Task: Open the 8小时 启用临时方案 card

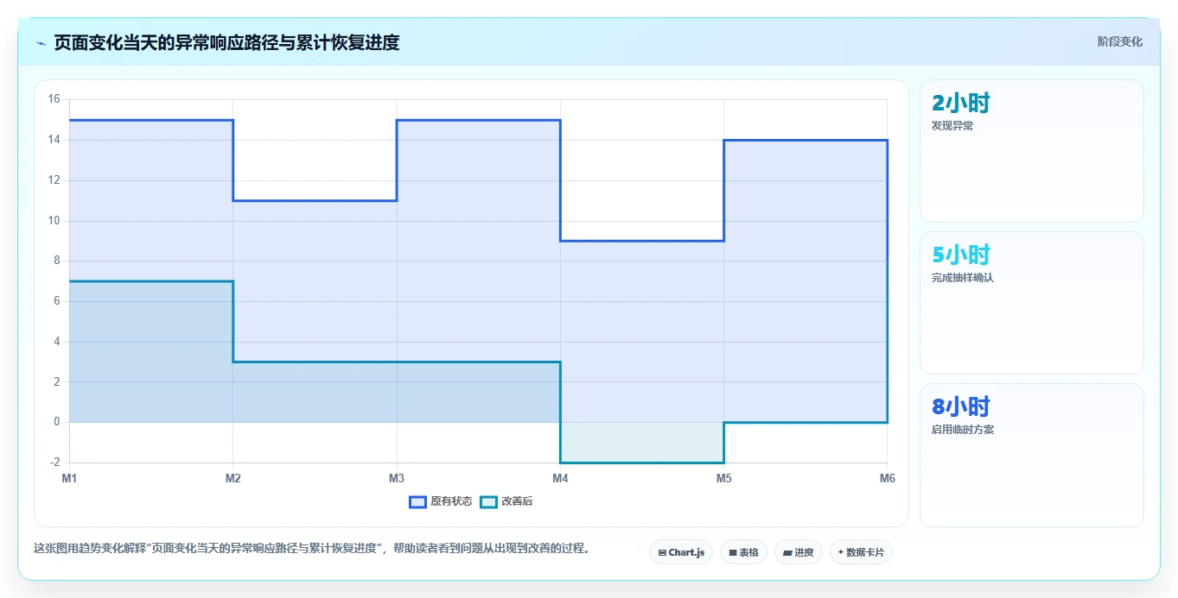Action: pos(1032,455)
